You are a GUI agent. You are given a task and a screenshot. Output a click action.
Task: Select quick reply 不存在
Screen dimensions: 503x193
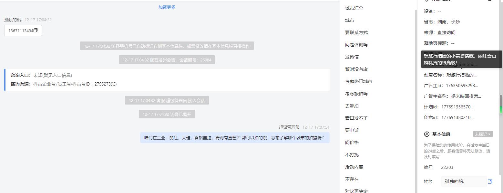point(352,179)
